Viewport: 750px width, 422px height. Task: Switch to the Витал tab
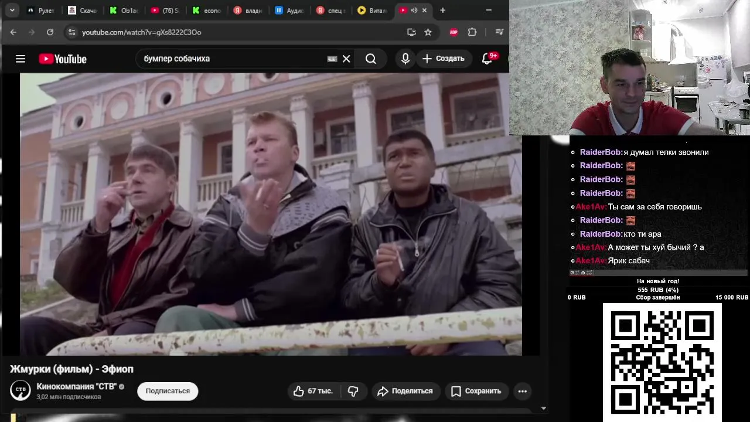(371, 11)
